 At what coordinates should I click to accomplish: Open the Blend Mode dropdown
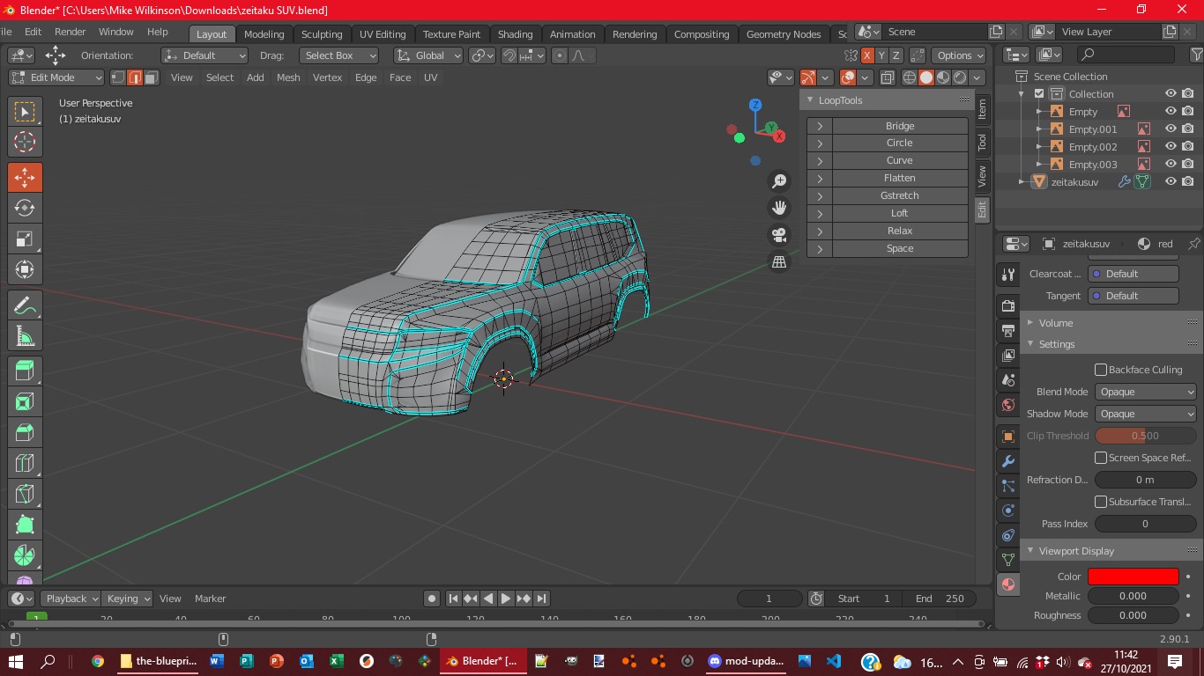[x=1145, y=392]
